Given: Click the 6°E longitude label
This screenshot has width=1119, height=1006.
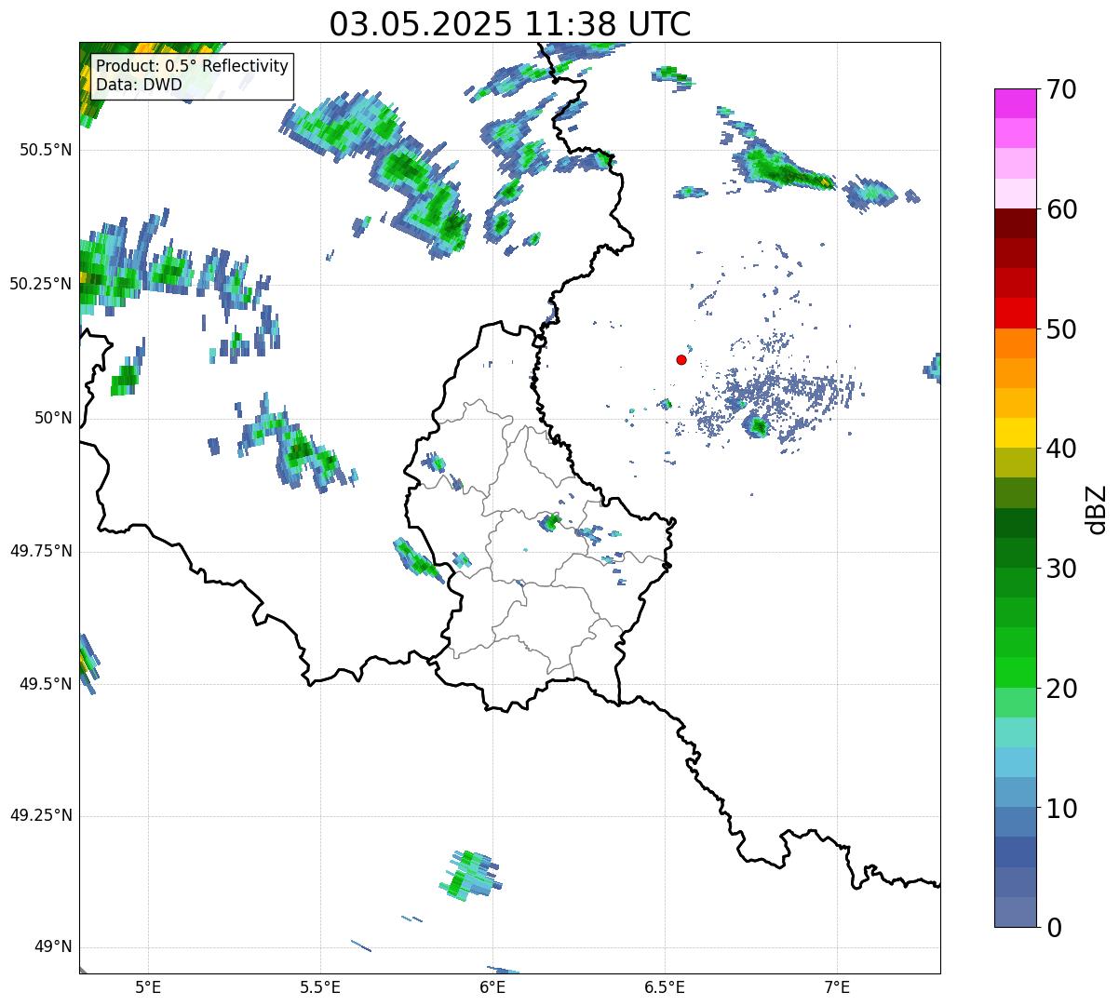Looking at the screenshot, I should (493, 987).
